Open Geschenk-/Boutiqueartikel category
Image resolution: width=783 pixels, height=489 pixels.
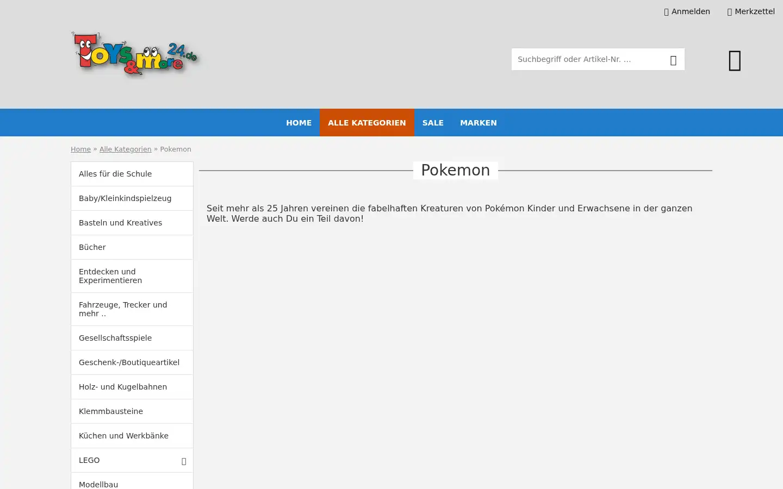point(132,362)
